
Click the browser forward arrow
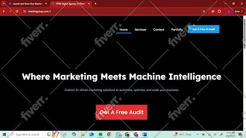click(10, 11)
